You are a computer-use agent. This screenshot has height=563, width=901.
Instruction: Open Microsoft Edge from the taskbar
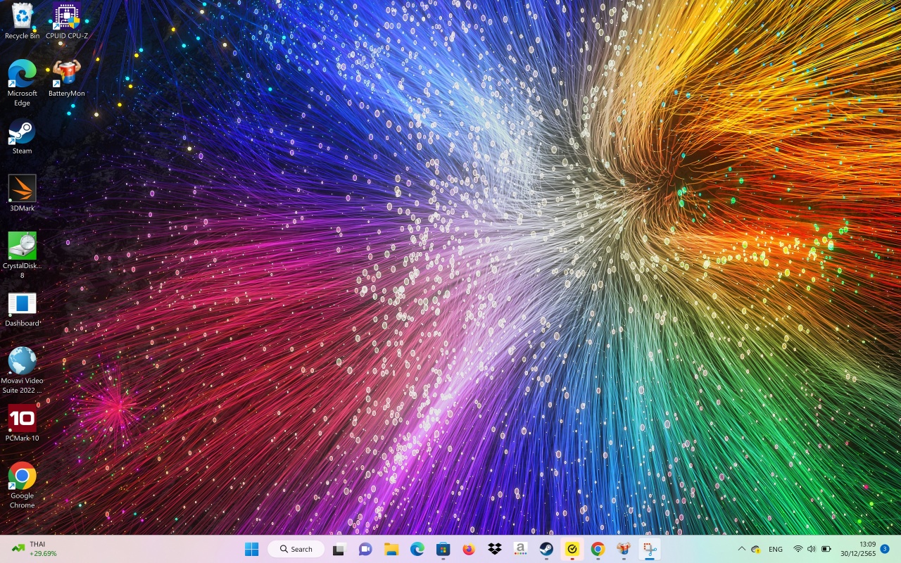pyautogui.click(x=417, y=549)
